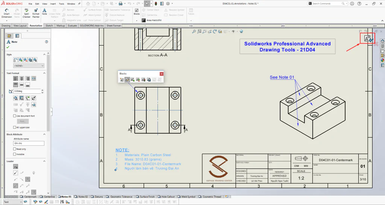Click the confirmation corner note icon at top right
385x205 pixels.
368,38
